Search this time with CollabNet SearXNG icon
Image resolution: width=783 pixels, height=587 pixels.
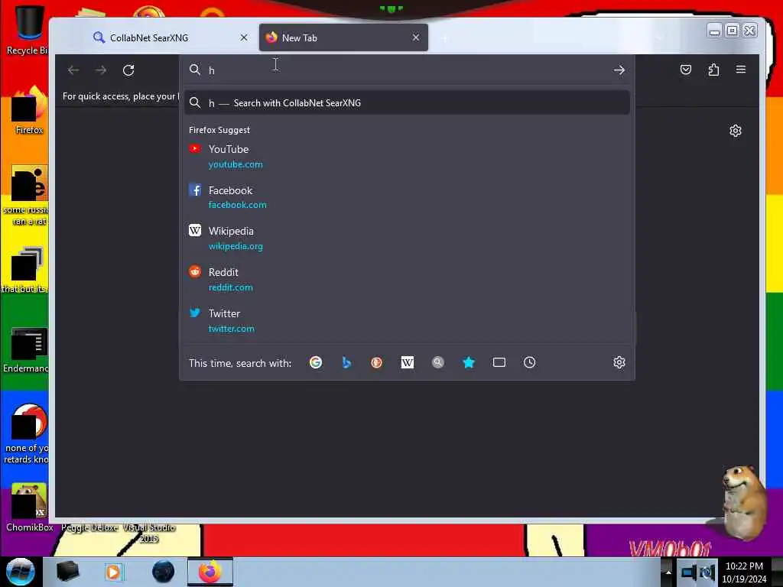(438, 362)
